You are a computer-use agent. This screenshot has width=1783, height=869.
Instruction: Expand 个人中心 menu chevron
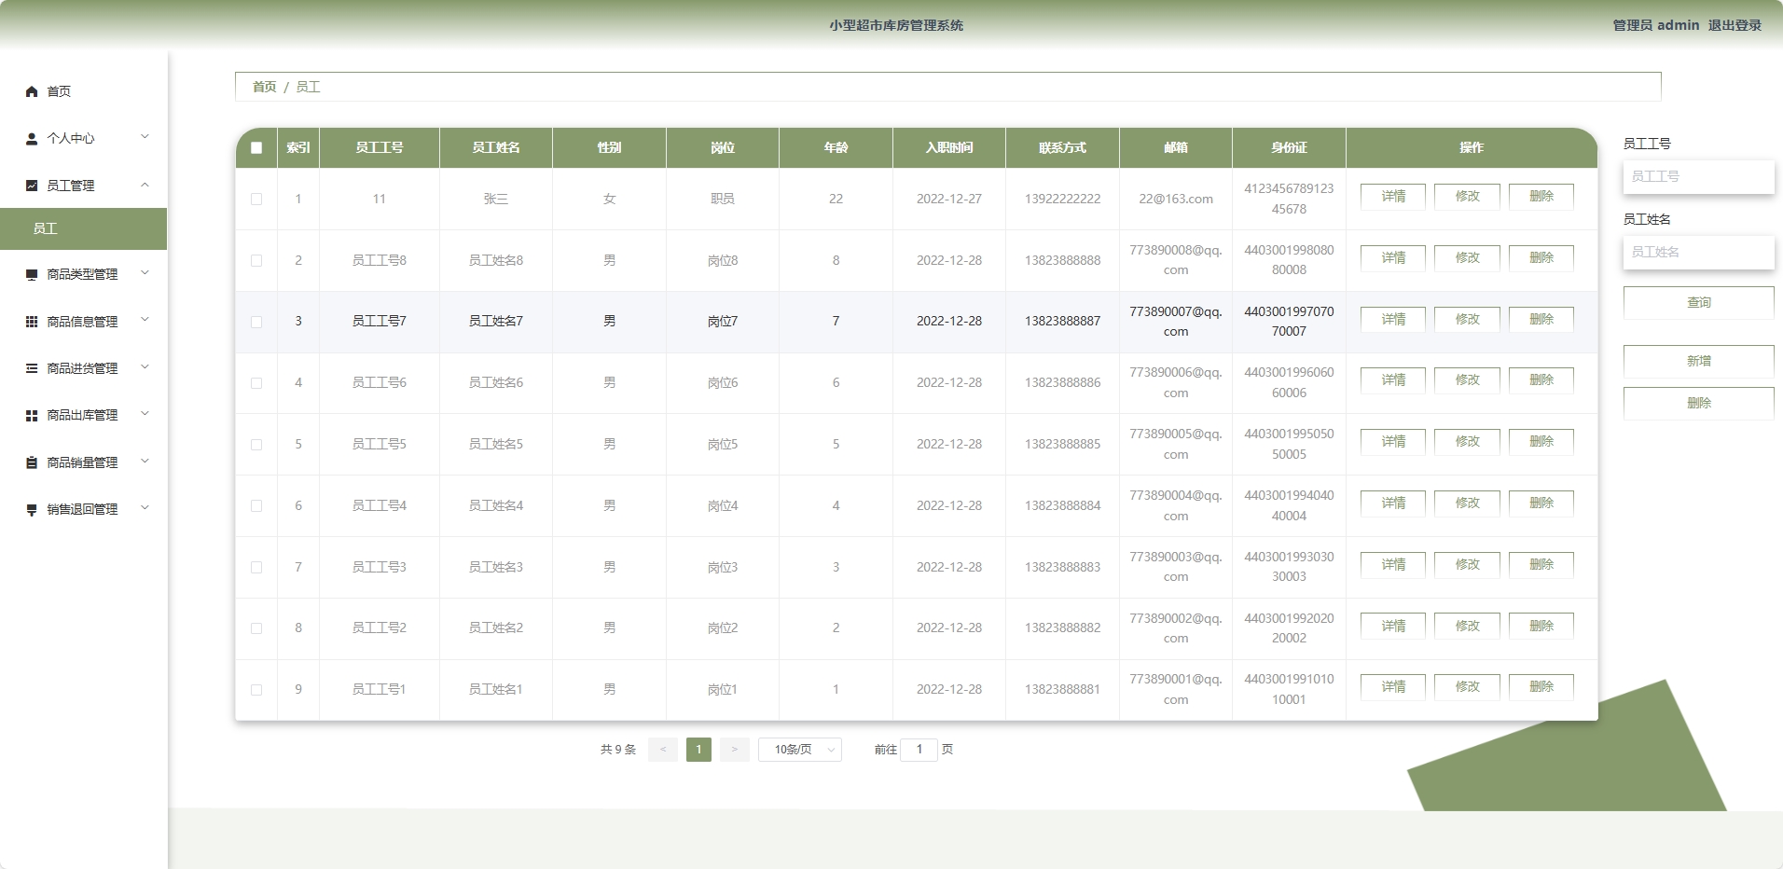[145, 137]
